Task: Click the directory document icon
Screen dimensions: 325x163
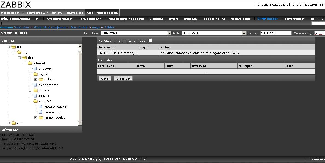Action: point(36,68)
